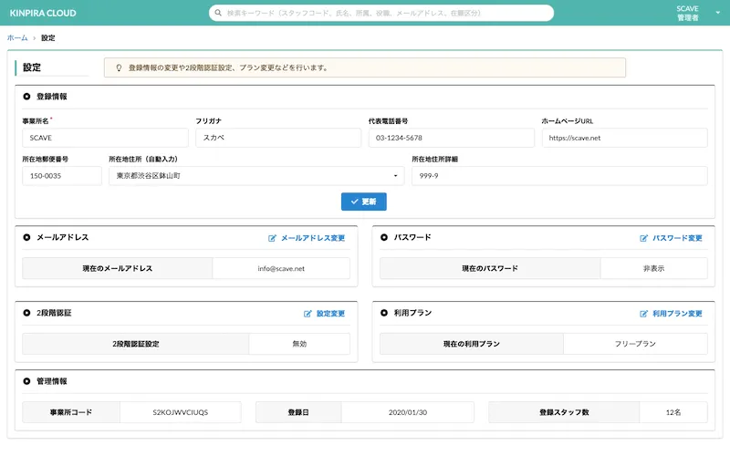The height and width of the screenshot is (456, 730).
Task: Click the edit icon beside パスワード変更
Action: 643,238
